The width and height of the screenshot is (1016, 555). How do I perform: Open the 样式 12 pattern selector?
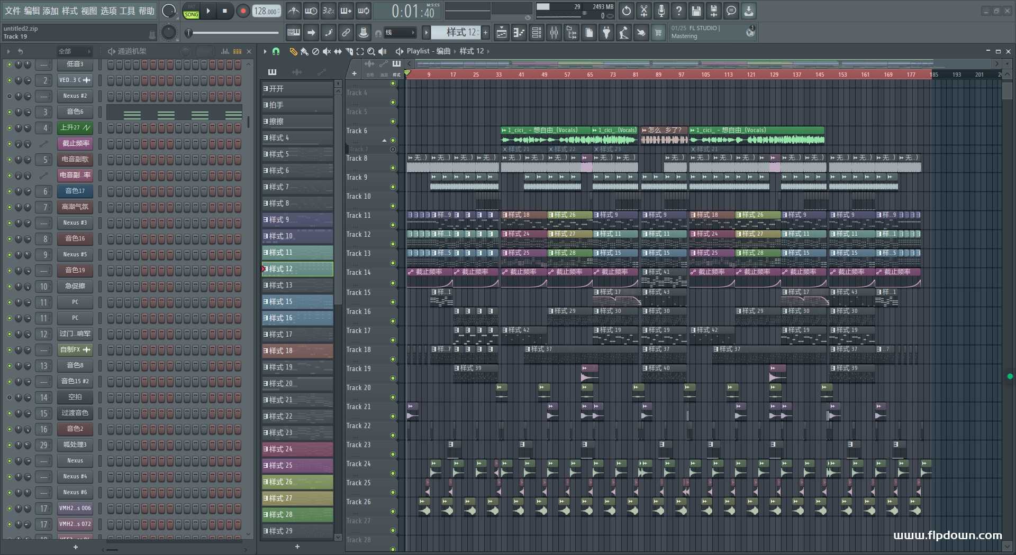(455, 33)
